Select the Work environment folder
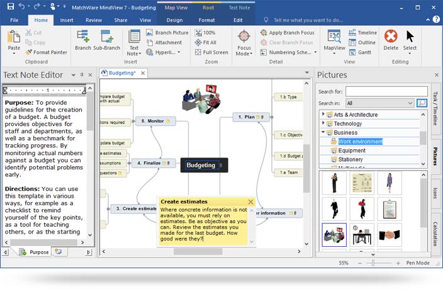Viewport: 443px width, 289px height. pyautogui.click(x=360, y=142)
